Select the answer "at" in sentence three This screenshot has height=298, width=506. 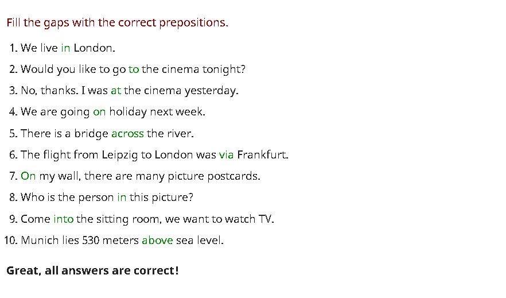click(x=116, y=91)
